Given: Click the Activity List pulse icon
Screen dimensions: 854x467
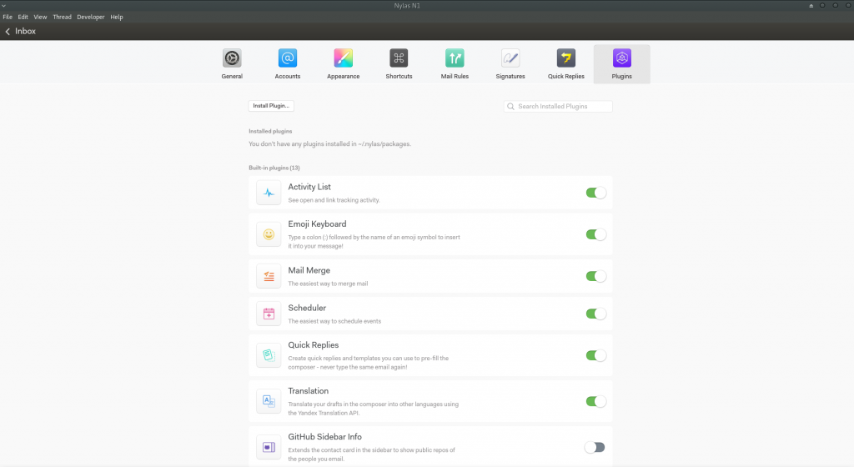Looking at the screenshot, I should click(269, 193).
